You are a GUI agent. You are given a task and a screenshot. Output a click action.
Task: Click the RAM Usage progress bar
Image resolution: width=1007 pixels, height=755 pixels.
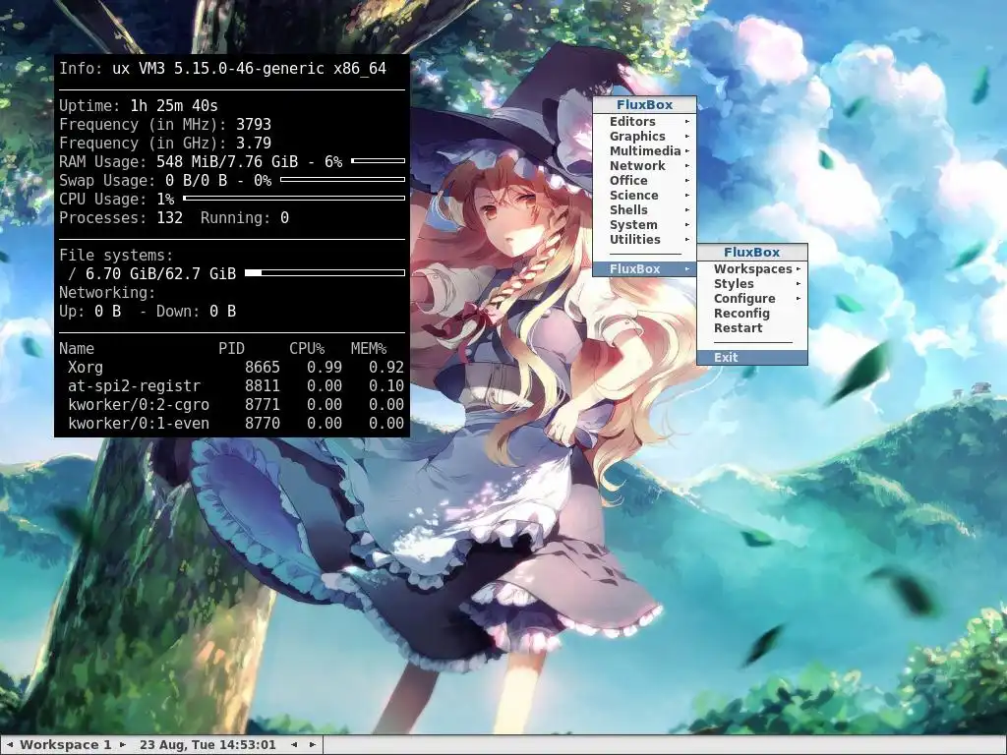coord(379,160)
